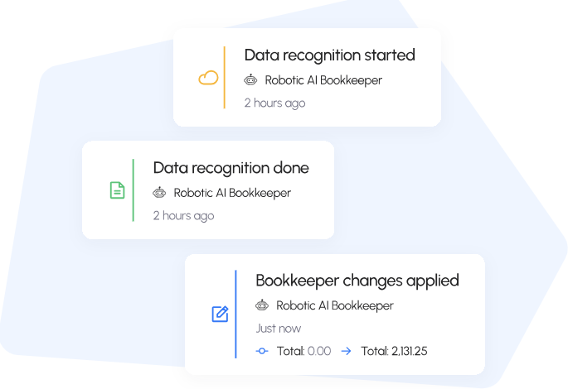568x389 pixels.
Task: Click the blue edit pencil icon
Action: (x=220, y=314)
